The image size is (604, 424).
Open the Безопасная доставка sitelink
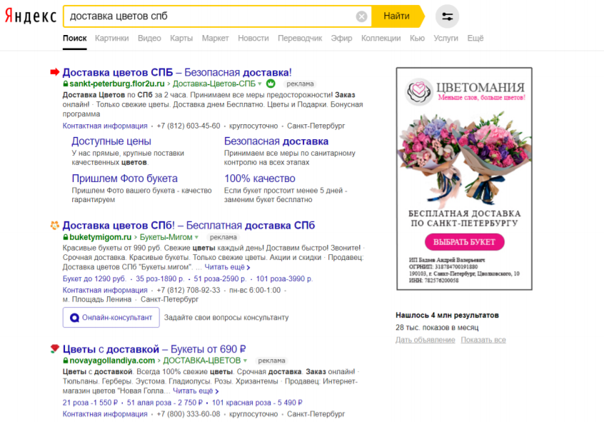[x=276, y=141]
